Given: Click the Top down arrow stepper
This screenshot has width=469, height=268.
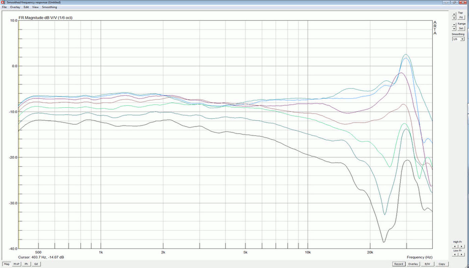Looking at the screenshot, I should 454,18.
